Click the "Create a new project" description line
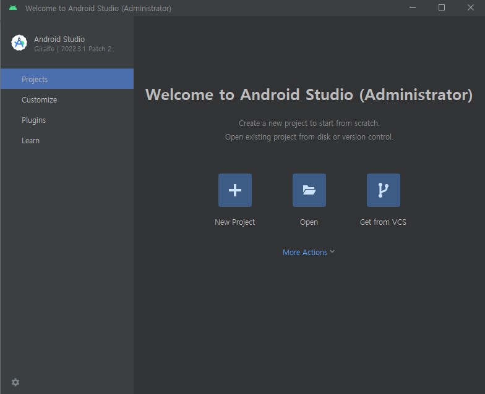Viewport: 485px width, 394px height. pos(309,124)
